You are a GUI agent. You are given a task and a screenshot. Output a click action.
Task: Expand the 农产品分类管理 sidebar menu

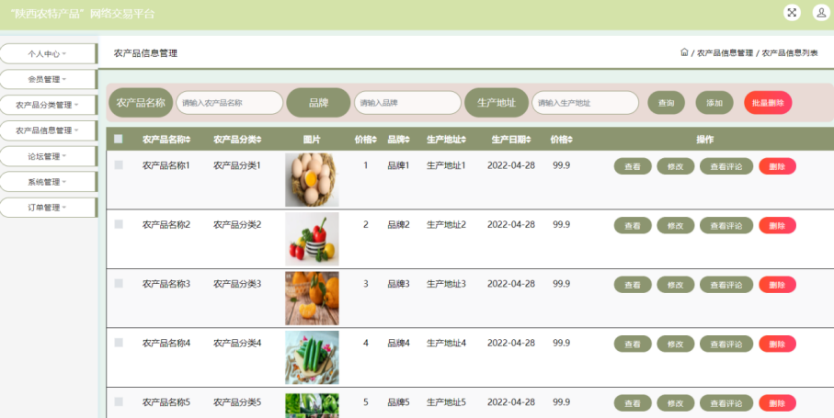[48, 105]
